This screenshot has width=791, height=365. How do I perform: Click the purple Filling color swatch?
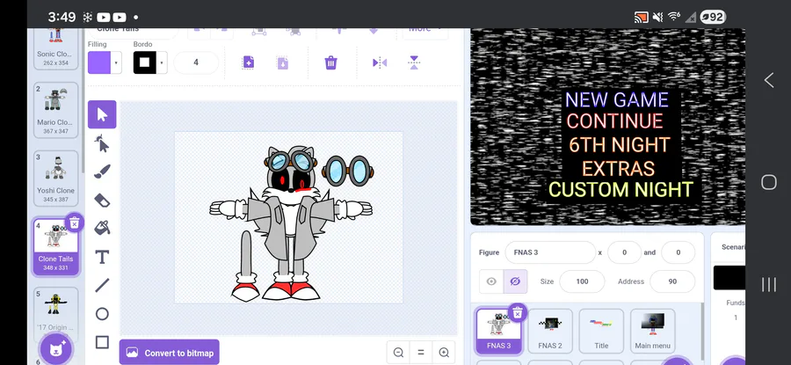pyautogui.click(x=99, y=62)
